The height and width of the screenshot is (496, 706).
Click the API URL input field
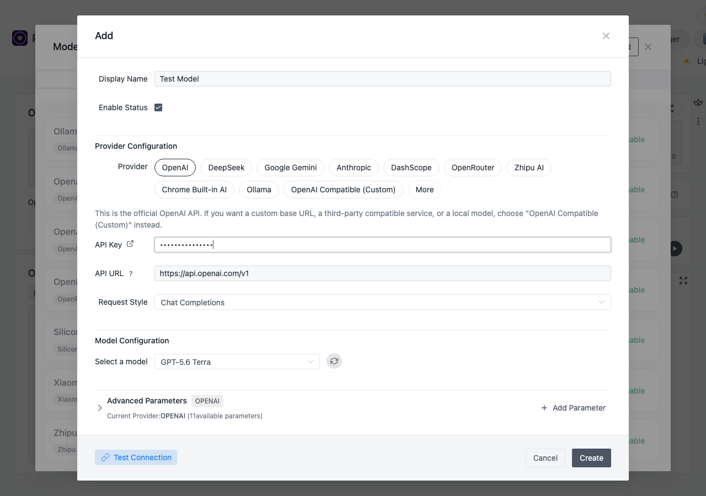(383, 273)
